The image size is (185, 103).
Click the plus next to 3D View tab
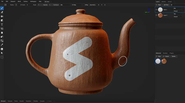click(51, 2)
